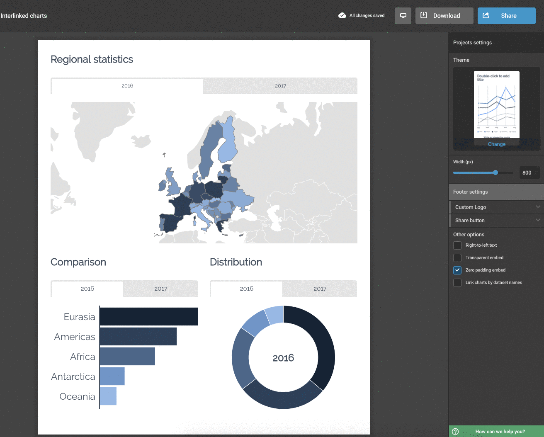Click the cloud saved status icon
Image resolution: width=544 pixels, height=437 pixels.
point(342,15)
